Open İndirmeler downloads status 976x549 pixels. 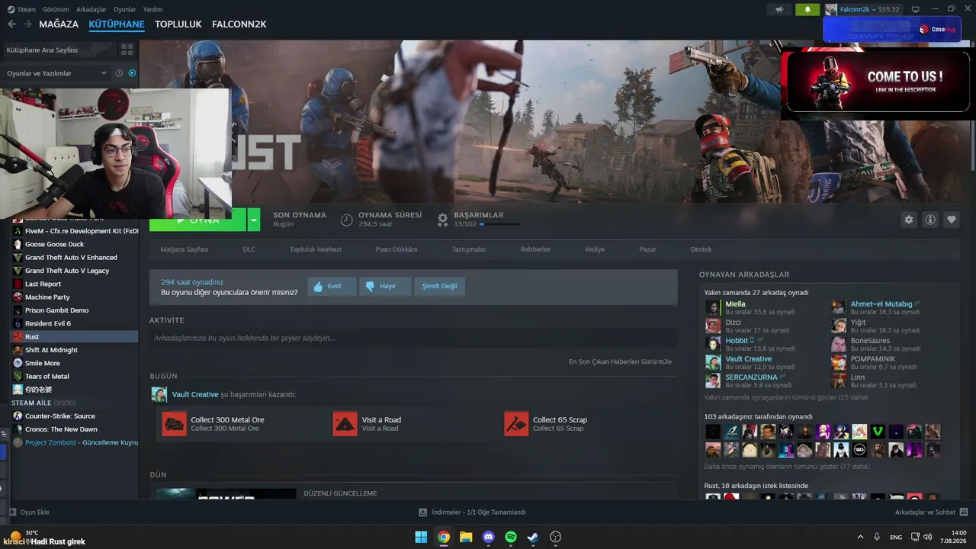pos(472,512)
